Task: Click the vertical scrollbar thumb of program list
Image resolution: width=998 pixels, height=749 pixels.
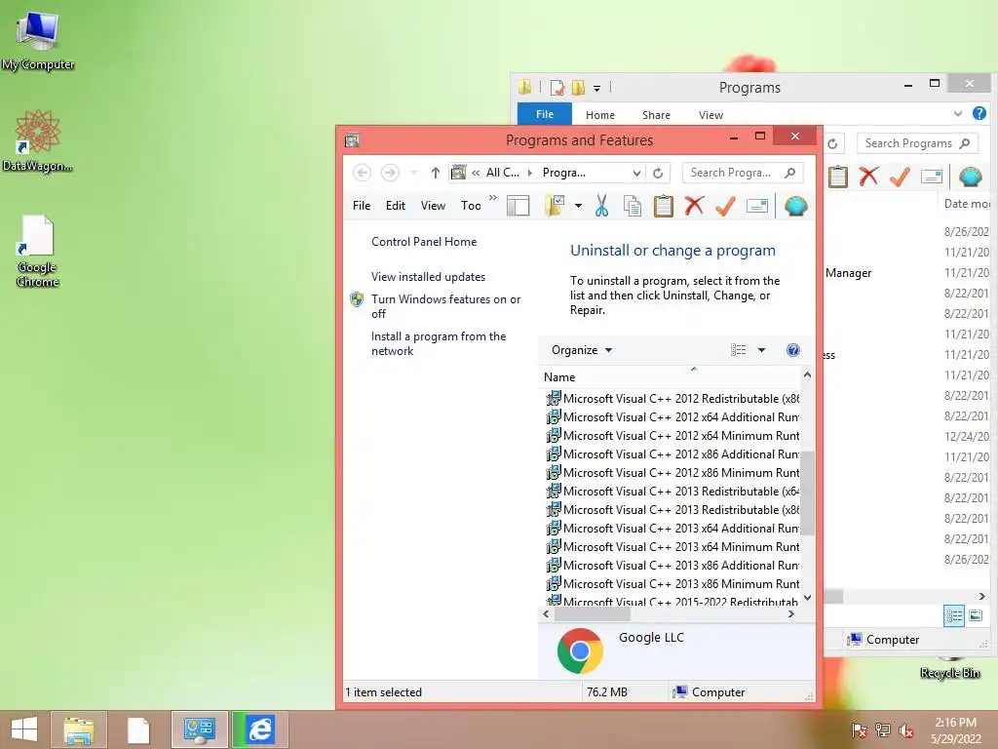Action: coord(807,493)
